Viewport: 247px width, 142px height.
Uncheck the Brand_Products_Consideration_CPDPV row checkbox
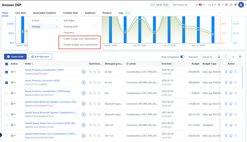point(7,72)
